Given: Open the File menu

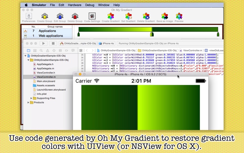Looking at the screenshot, I should pyautogui.click(x=52, y=5).
